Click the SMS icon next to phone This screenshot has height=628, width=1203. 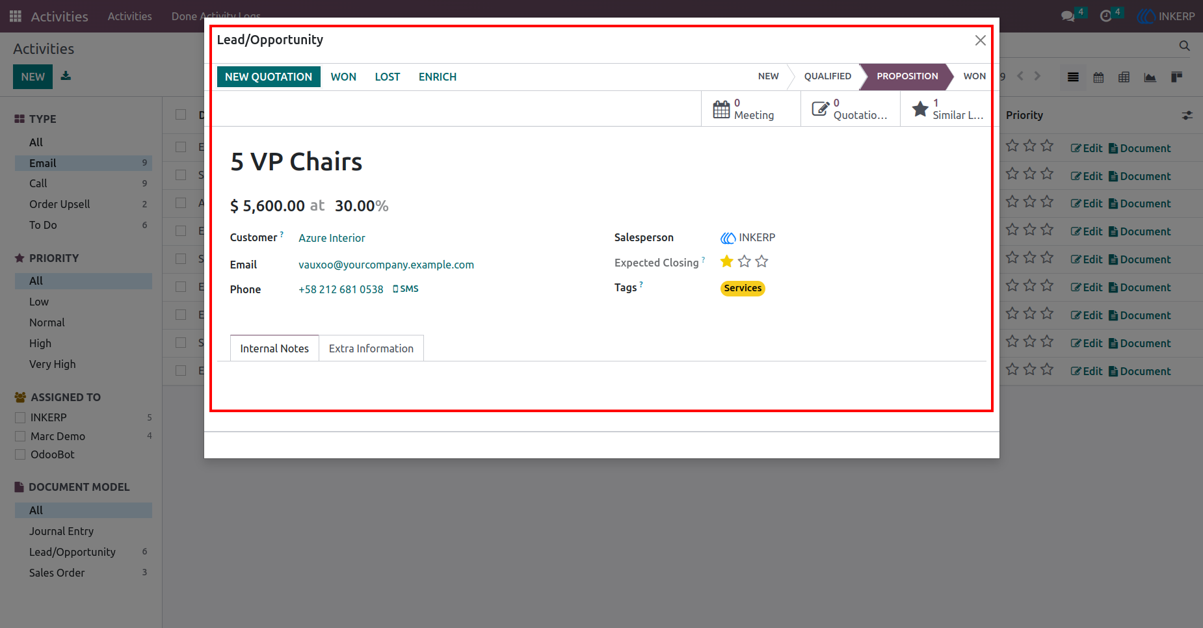pyautogui.click(x=406, y=289)
